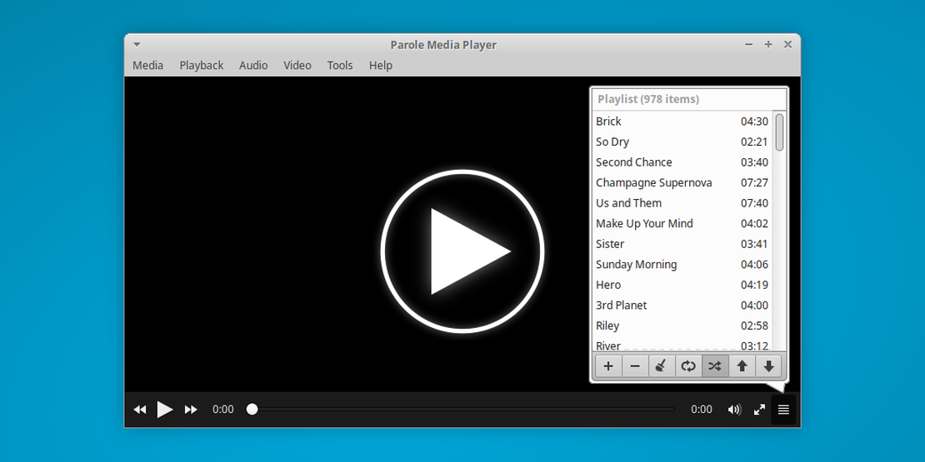Select the track "Brick"
The width and height of the screenshot is (925, 462).
(682, 122)
